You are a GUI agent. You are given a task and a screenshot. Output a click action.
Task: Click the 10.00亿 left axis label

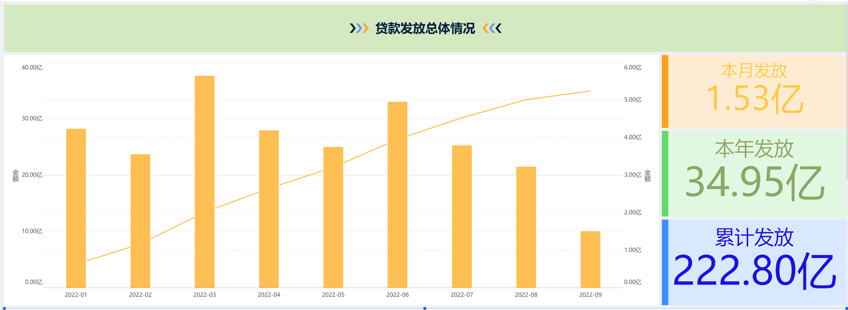point(32,231)
